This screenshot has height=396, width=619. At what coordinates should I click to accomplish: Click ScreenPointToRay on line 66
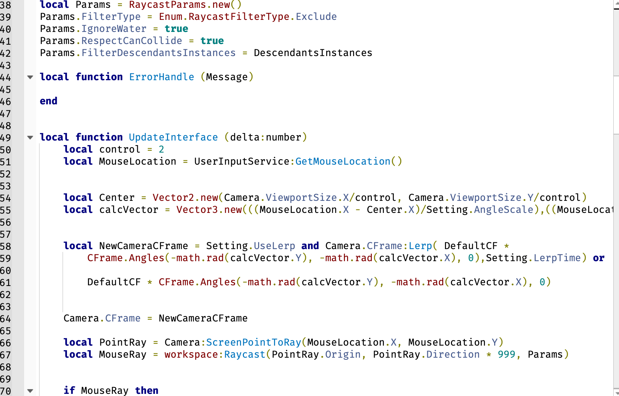(253, 342)
